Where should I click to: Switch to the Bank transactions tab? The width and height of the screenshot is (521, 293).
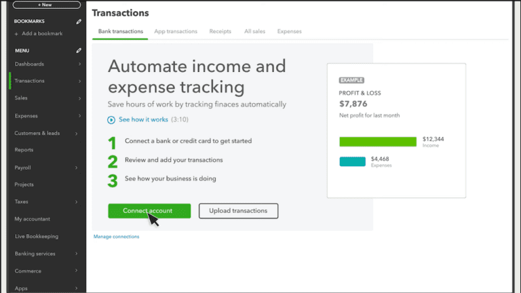(121, 31)
